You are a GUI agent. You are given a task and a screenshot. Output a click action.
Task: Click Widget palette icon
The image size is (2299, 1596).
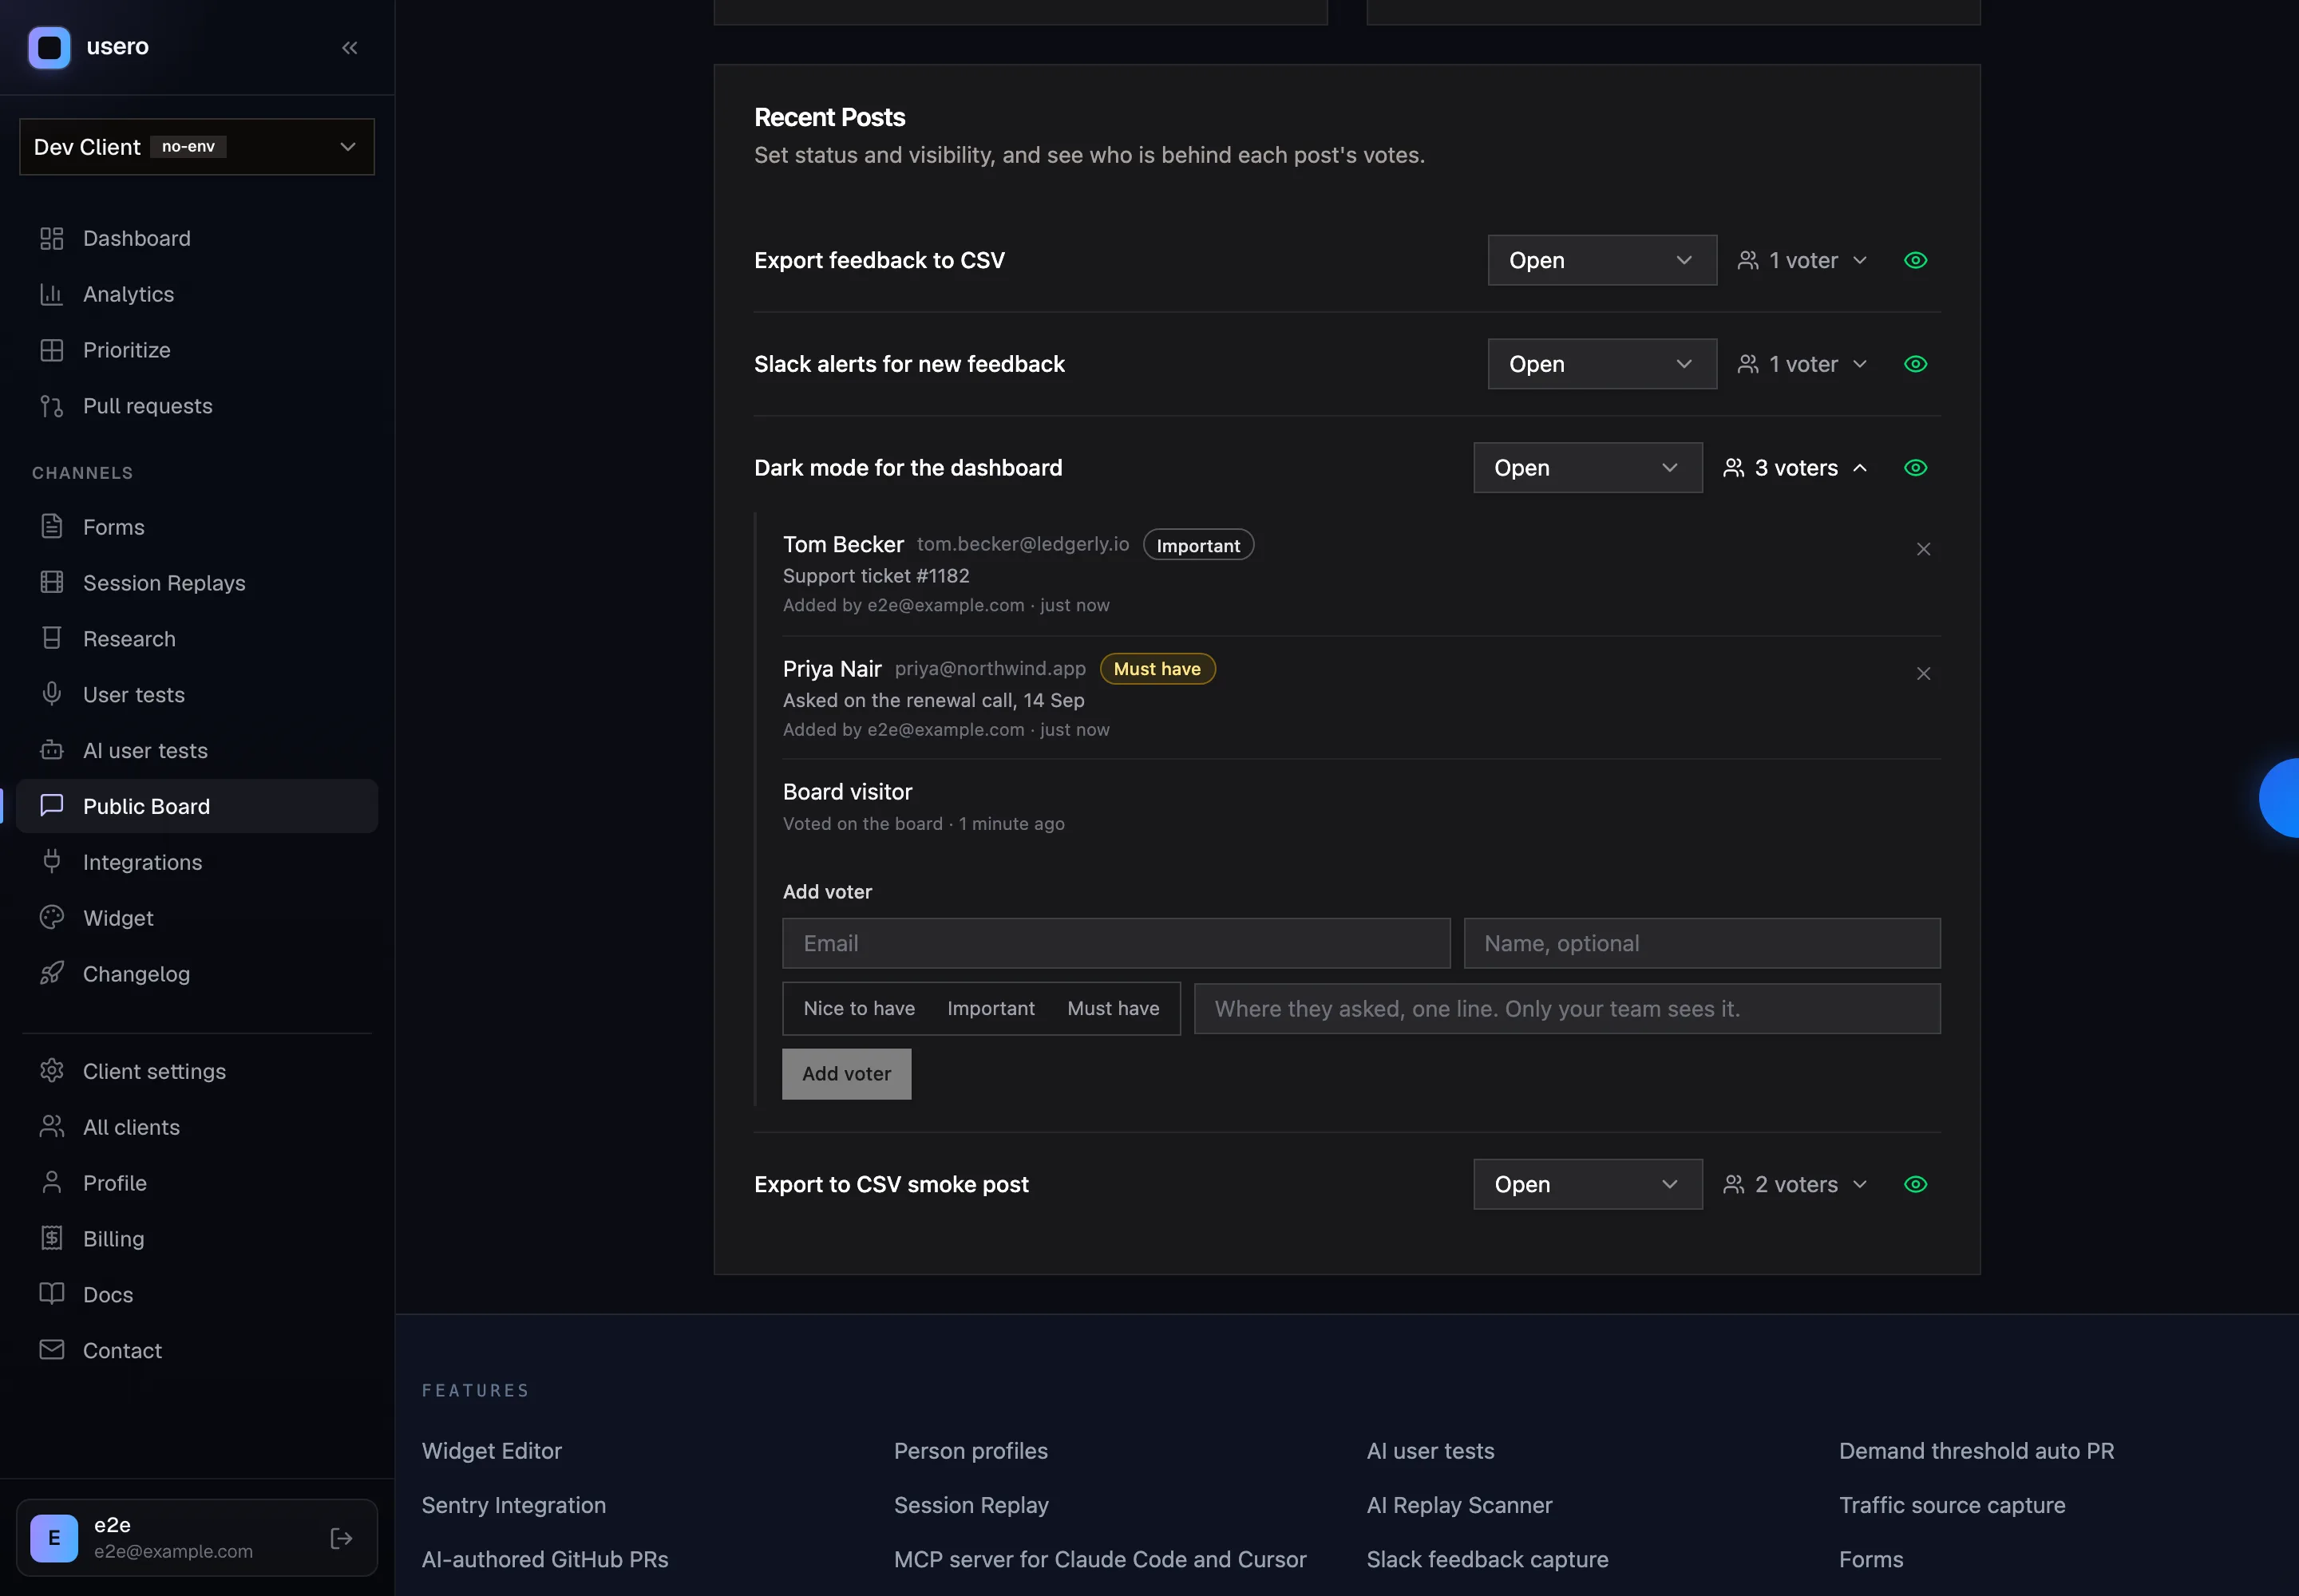coord(52,918)
